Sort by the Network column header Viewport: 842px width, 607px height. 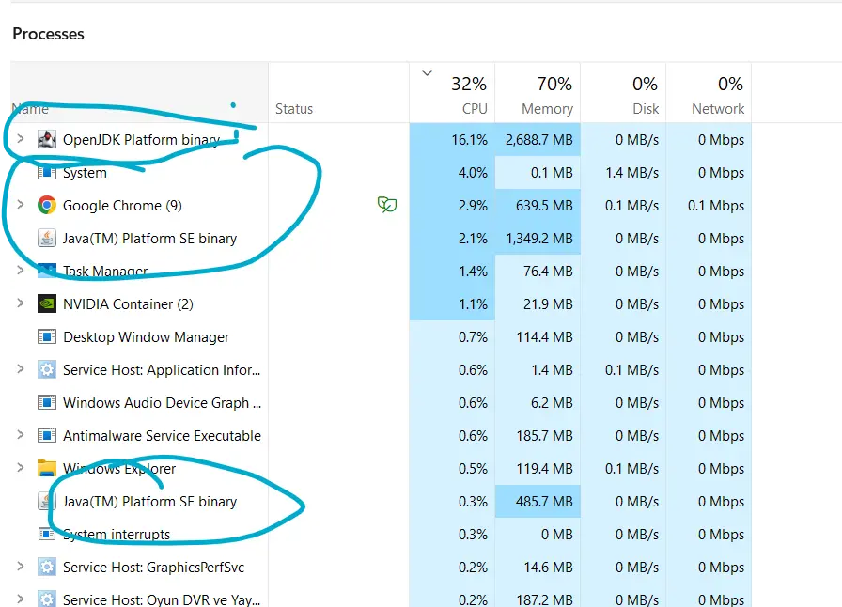[x=709, y=93]
